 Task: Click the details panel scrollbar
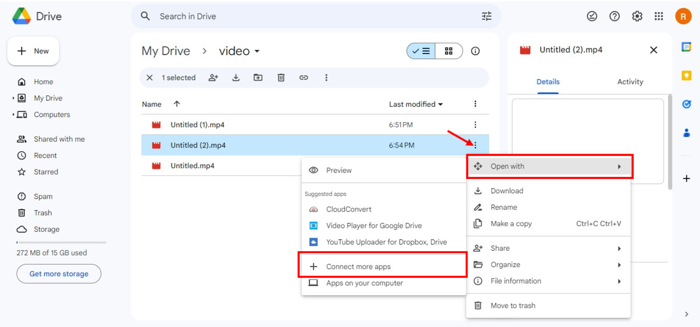tap(670, 142)
